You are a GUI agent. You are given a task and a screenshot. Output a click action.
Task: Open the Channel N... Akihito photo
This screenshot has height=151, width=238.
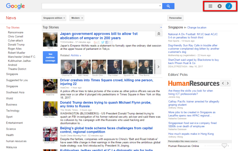click(x=68, y=67)
